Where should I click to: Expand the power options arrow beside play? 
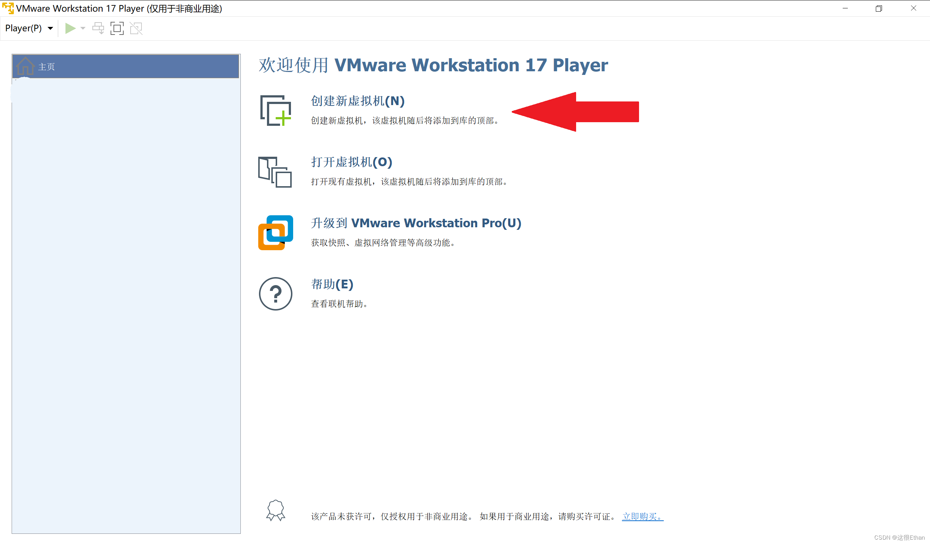[x=83, y=28]
